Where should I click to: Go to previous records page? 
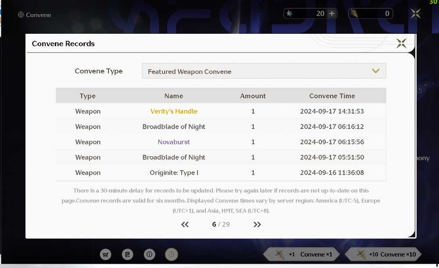[x=185, y=225]
